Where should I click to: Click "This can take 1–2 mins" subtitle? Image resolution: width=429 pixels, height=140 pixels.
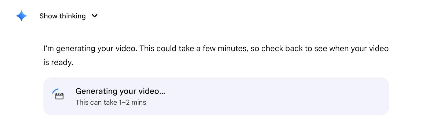pos(111,102)
